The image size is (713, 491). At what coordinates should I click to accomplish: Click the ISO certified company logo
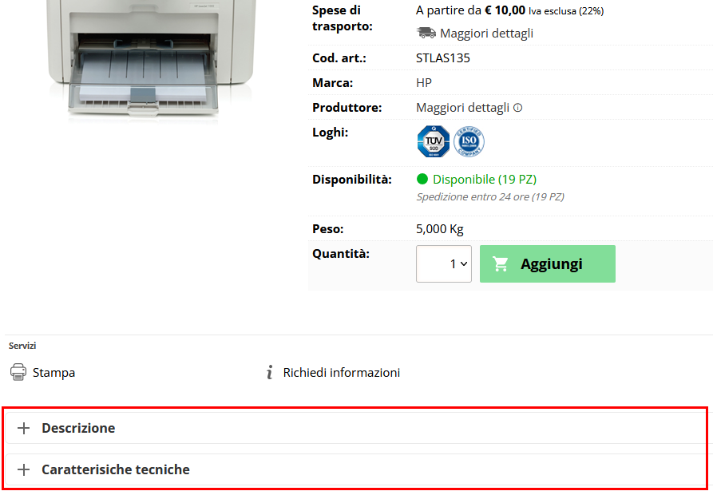click(469, 141)
